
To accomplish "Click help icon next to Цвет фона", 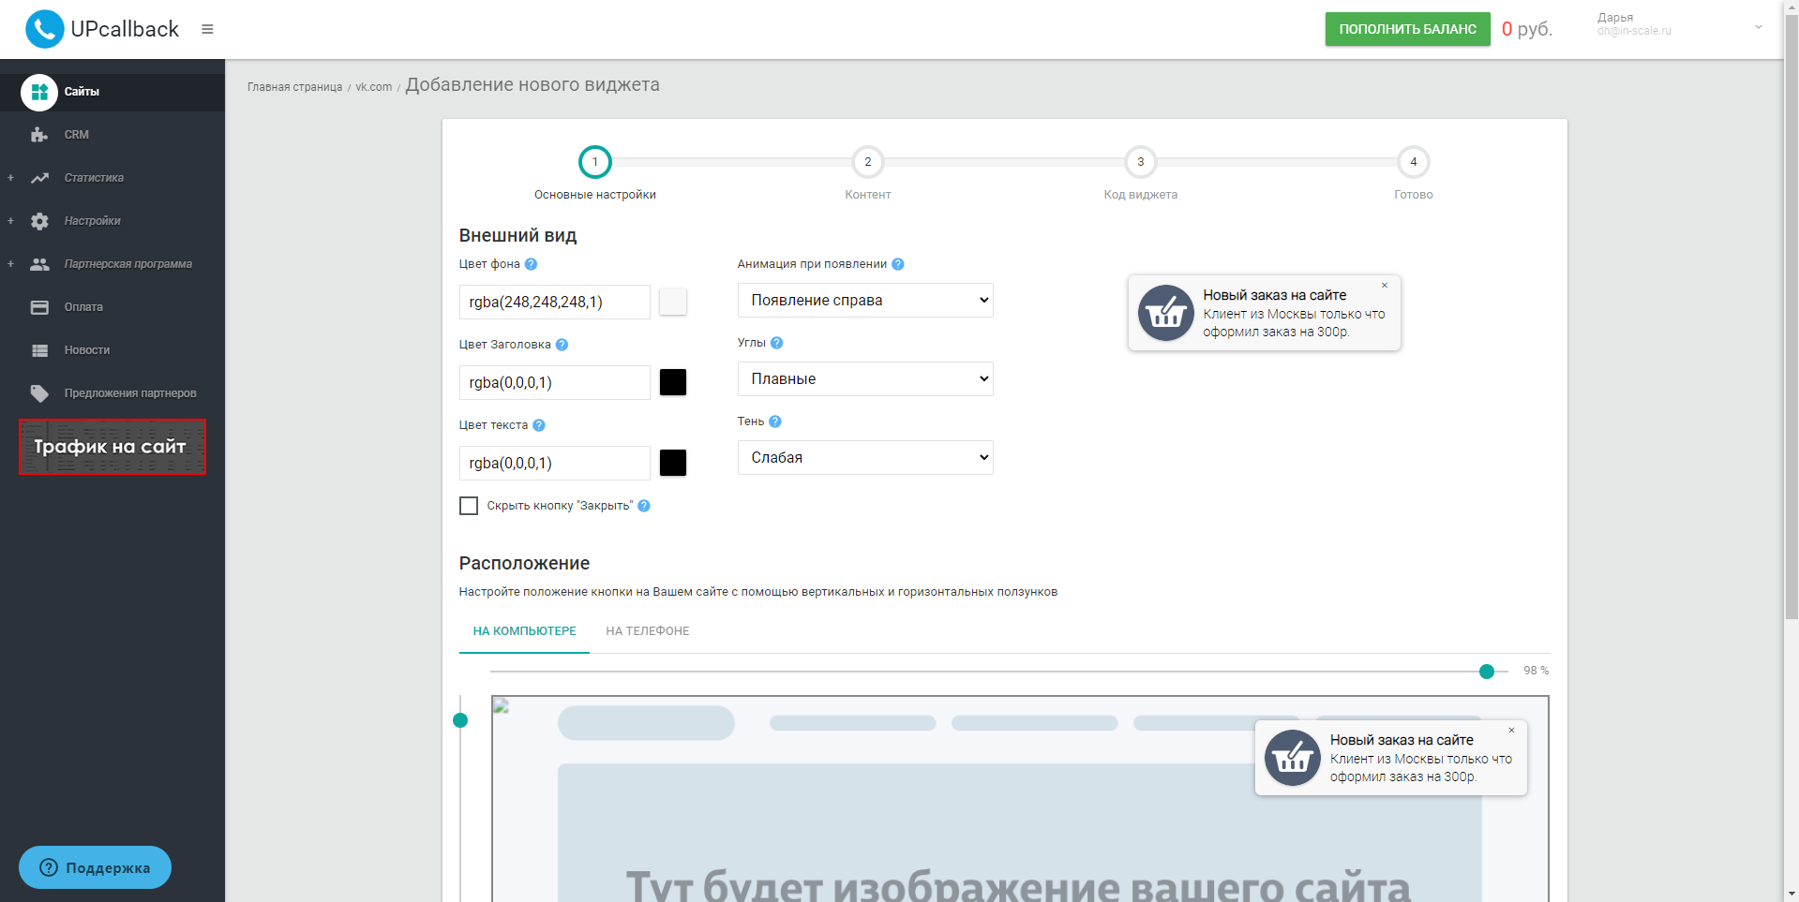I will (x=531, y=264).
